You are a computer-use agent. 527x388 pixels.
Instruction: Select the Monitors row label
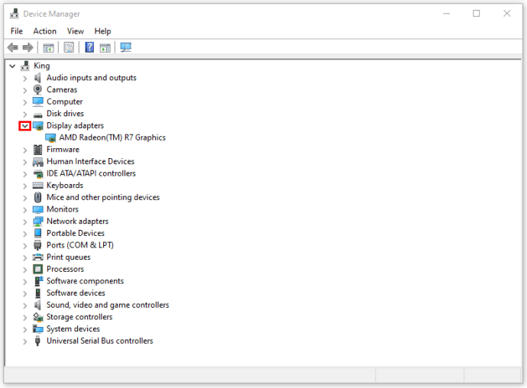tap(63, 209)
